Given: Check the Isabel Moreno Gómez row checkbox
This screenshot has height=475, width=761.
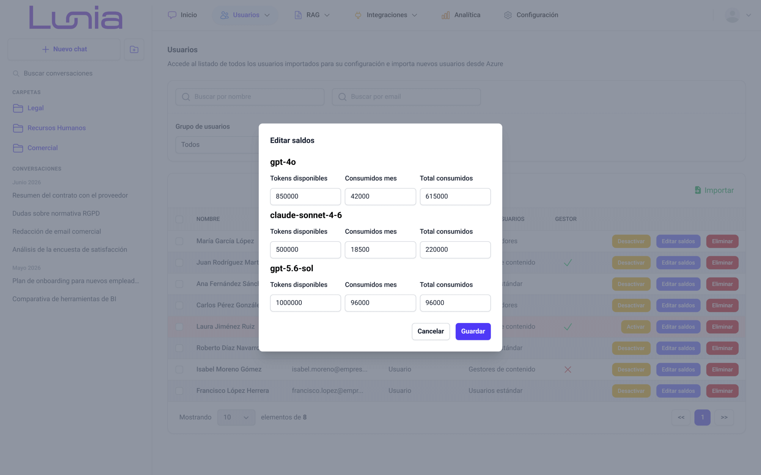Looking at the screenshot, I should [179, 369].
